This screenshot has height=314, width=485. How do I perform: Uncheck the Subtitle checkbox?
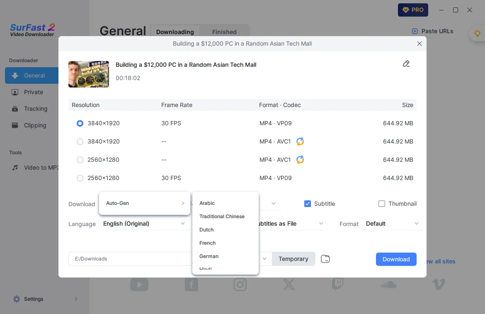coord(308,204)
